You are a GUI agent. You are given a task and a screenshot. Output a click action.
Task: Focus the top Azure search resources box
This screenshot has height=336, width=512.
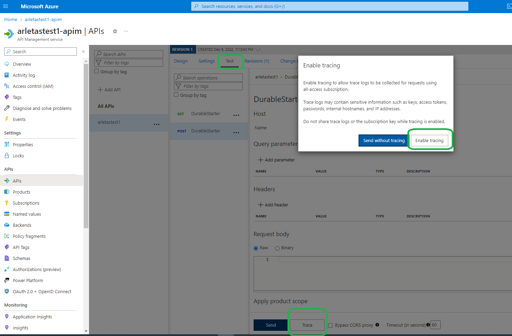[330, 6]
